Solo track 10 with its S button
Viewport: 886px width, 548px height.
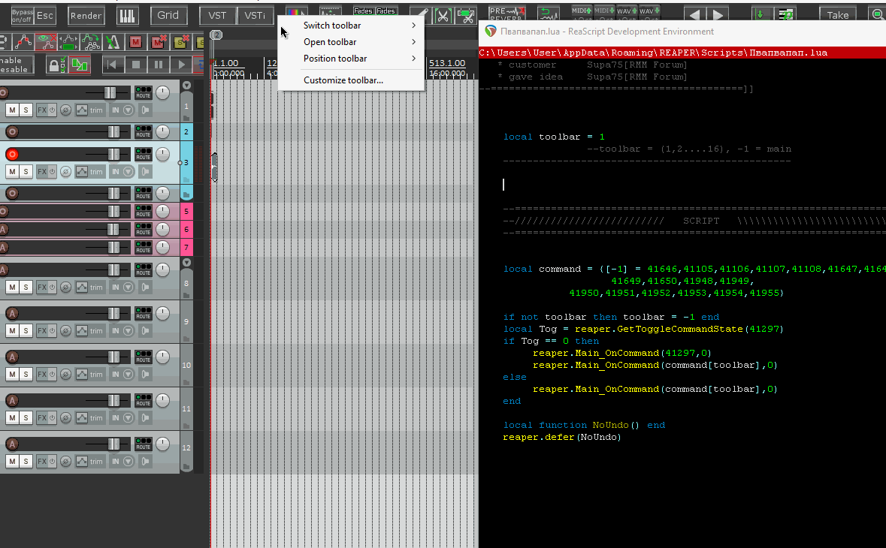pos(26,374)
